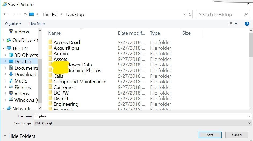This screenshot has width=253, height=141.
Task: Select 'This PC' in the address path
Action: (50, 14)
